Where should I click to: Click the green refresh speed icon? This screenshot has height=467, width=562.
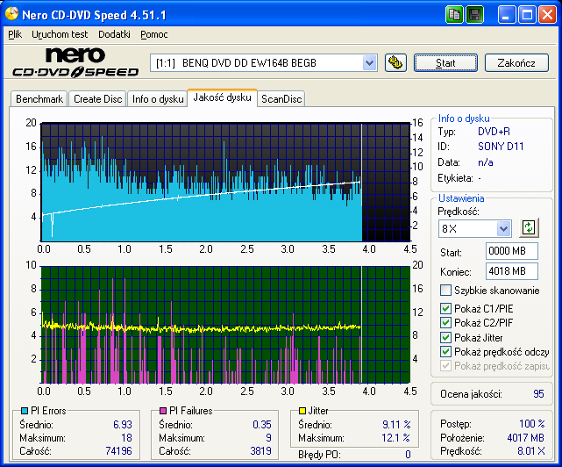pyautogui.click(x=529, y=227)
